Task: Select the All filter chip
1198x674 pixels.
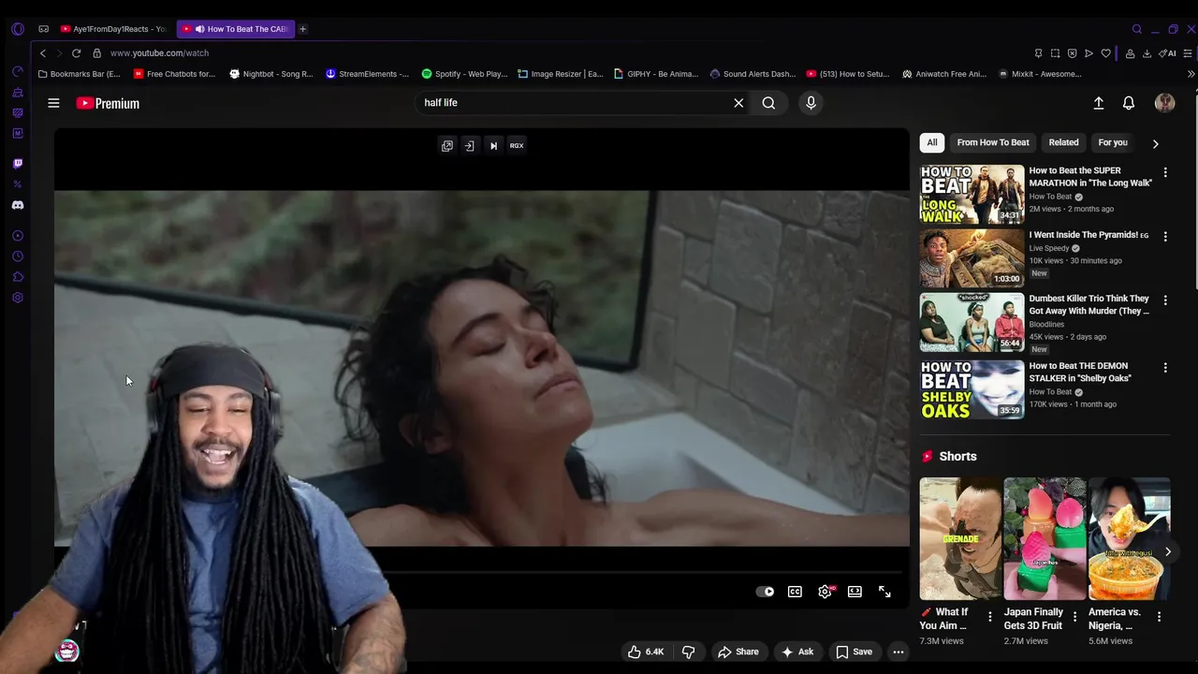Action: click(931, 142)
